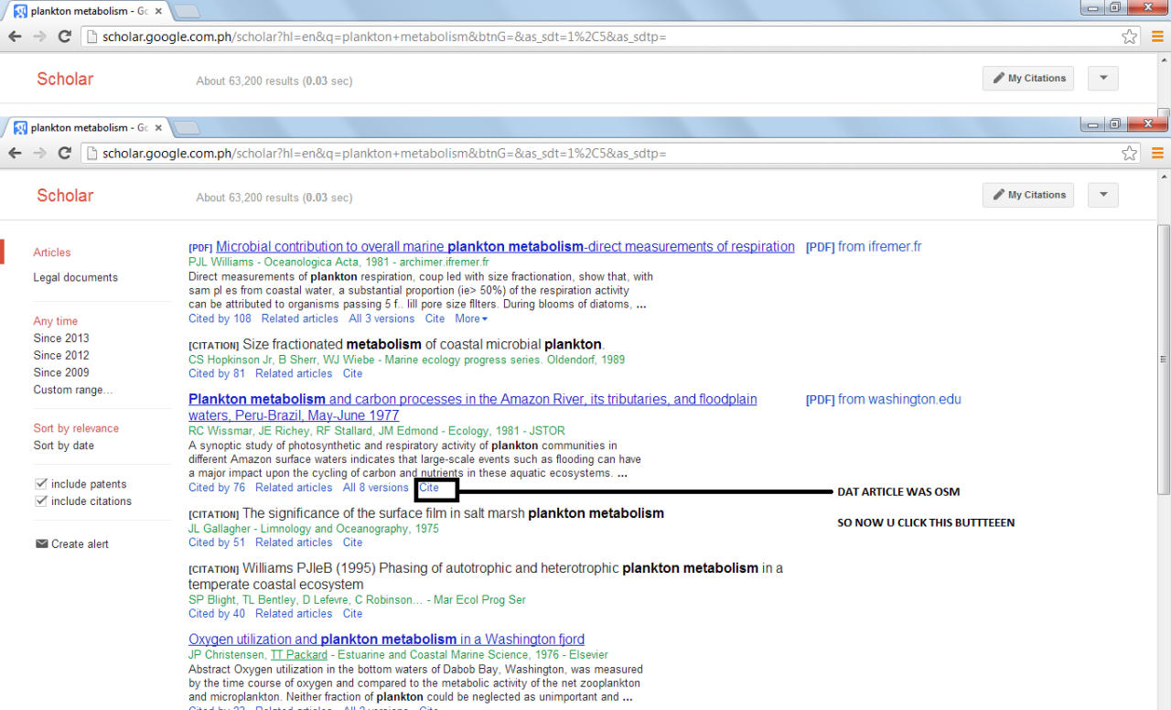Click 'PJL Williams - Oceanologica Acta, 1981' byline
The width and height of the screenshot is (1171, 710).
338,262
